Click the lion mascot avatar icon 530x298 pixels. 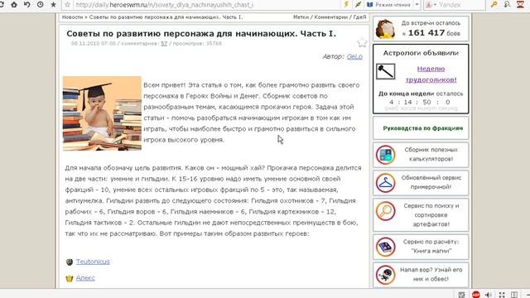pos(385,29)
